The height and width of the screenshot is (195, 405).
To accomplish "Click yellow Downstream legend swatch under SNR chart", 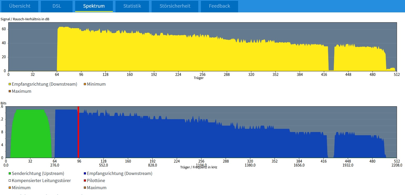I will coord(10,84).
